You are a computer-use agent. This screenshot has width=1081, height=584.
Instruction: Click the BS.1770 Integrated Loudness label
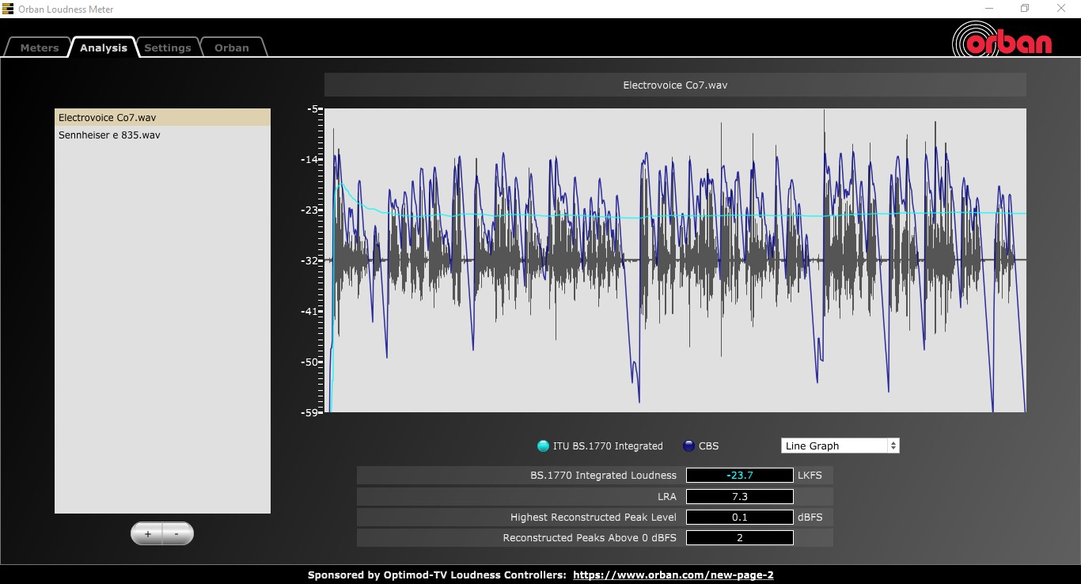pyautogui.click(x=603, y=476)
